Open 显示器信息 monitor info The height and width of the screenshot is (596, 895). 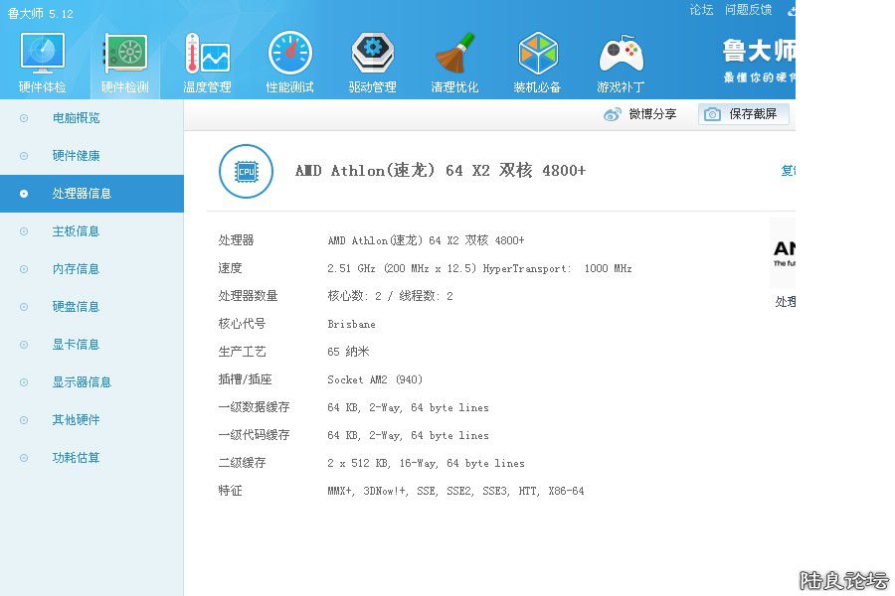[82, 382]
